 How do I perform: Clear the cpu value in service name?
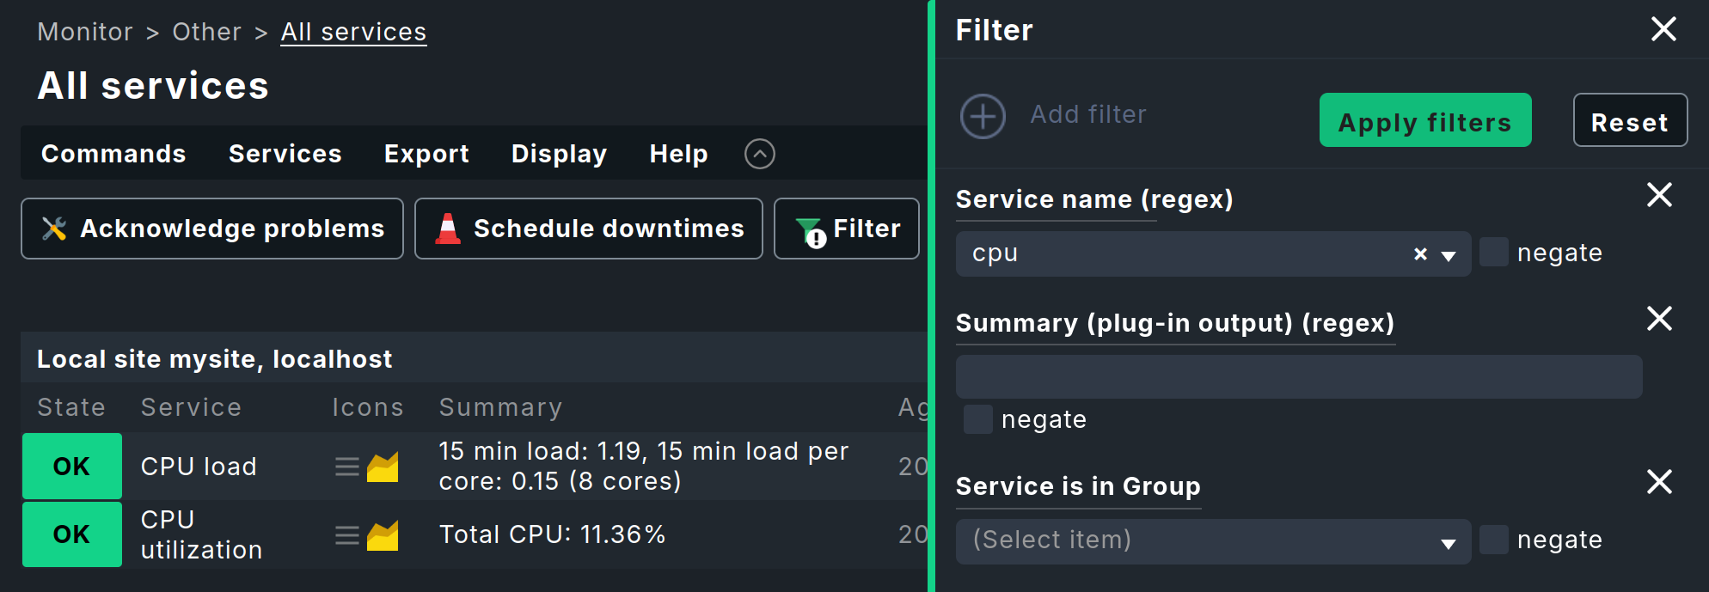(x=1420, y=254)
